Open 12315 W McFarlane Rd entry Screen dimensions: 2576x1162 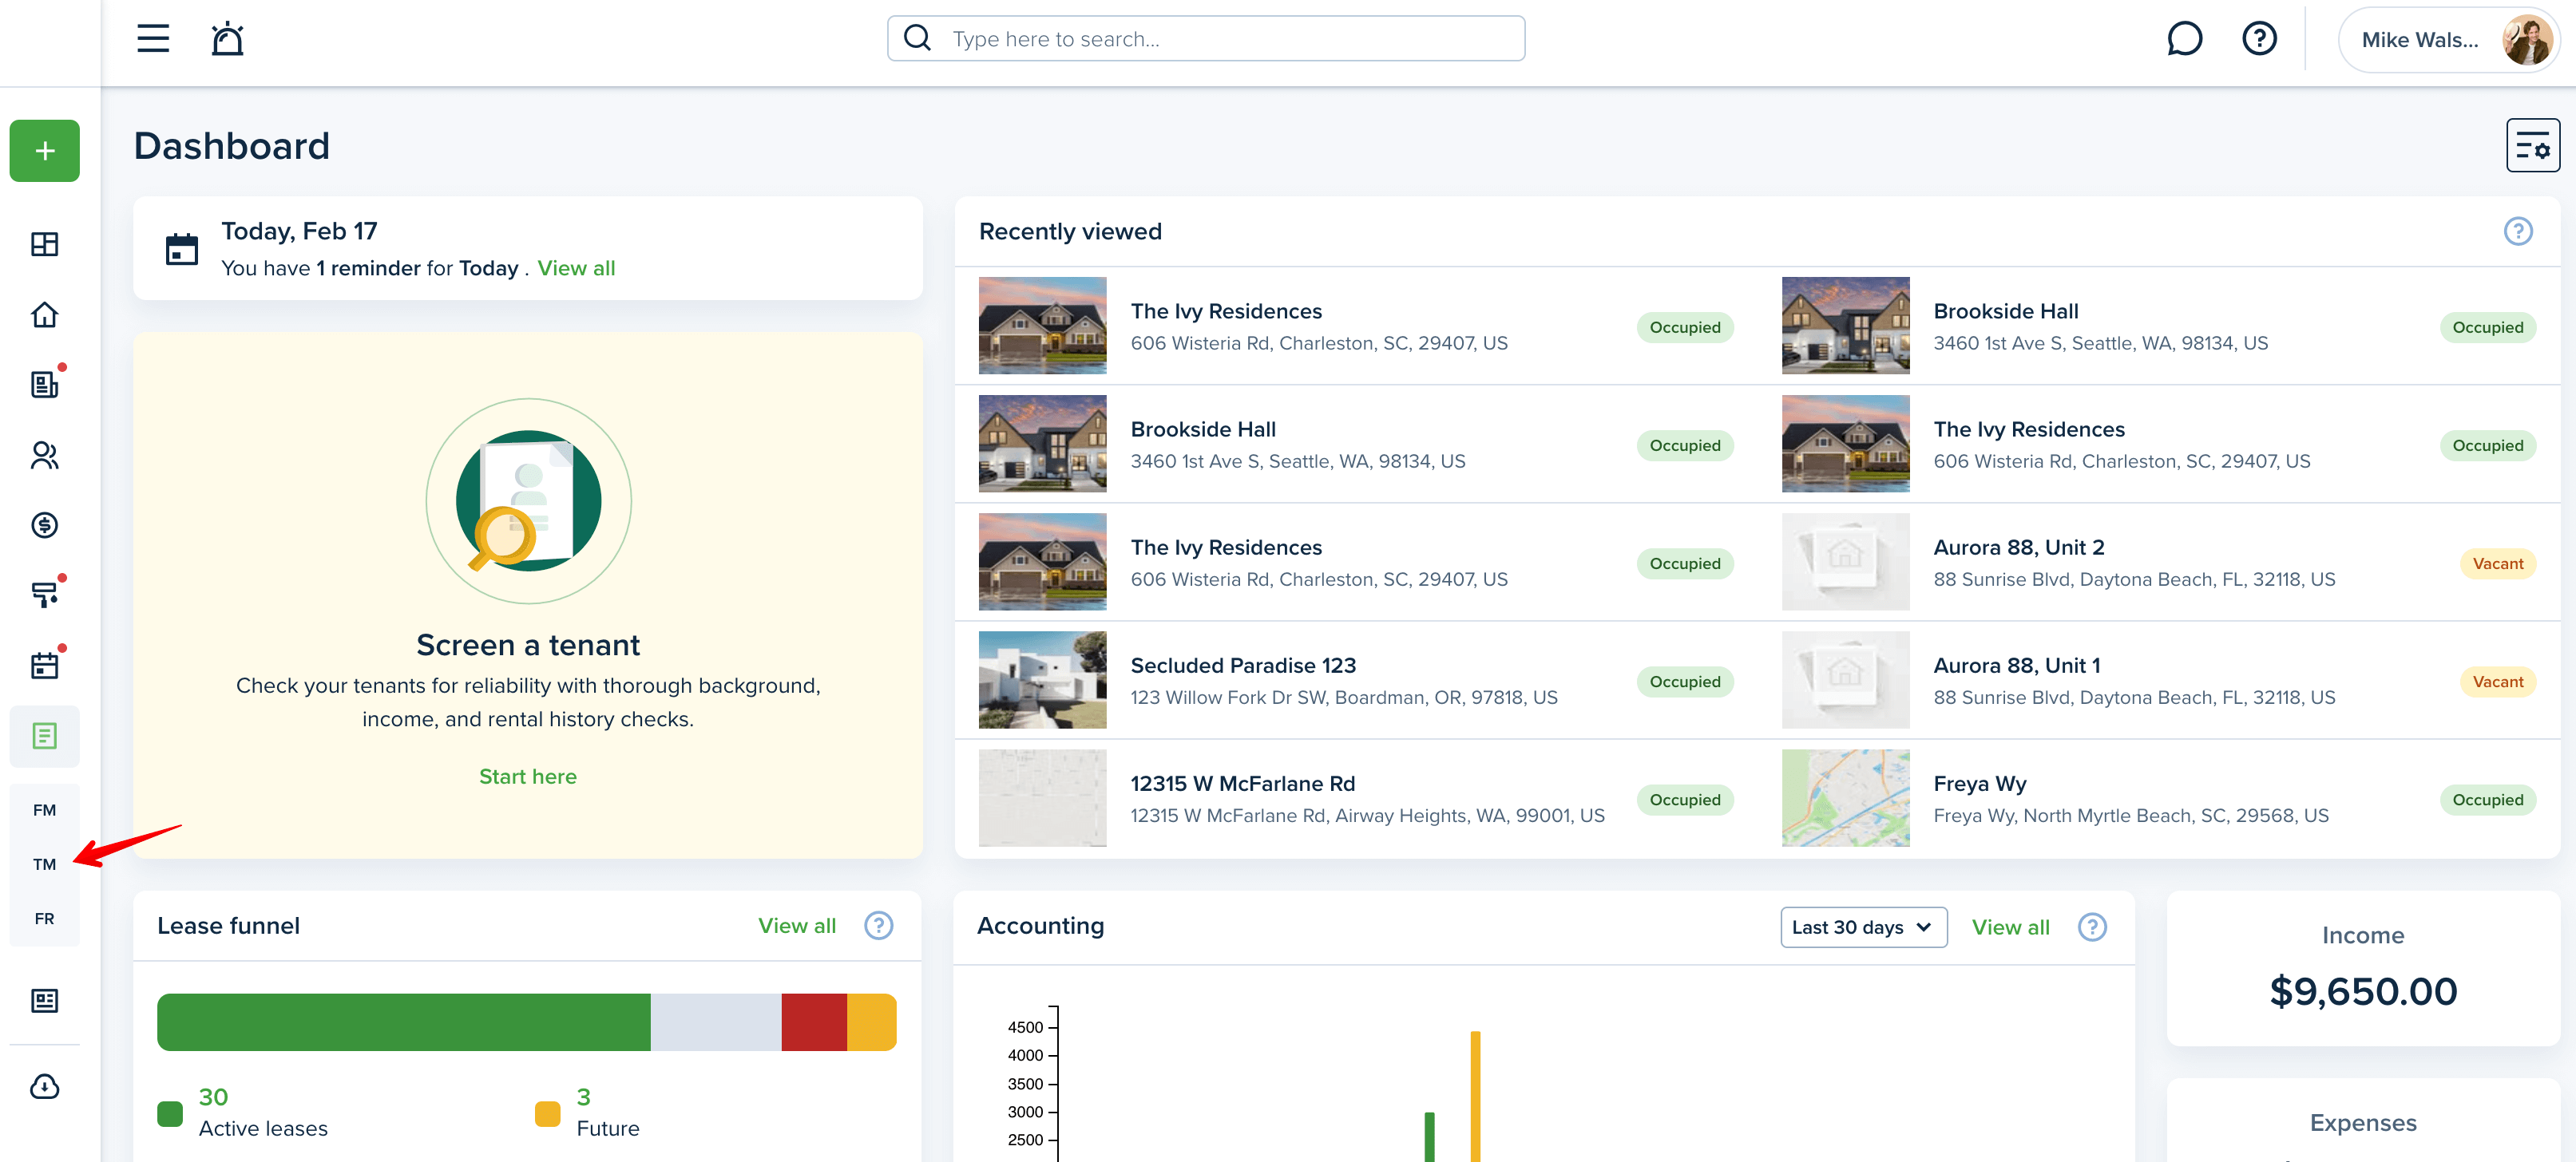(x=1356, y=798)
